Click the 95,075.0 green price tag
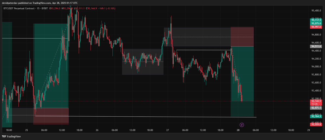The width and height of the screenshot is (325, 140). click(x=316, y=23)
